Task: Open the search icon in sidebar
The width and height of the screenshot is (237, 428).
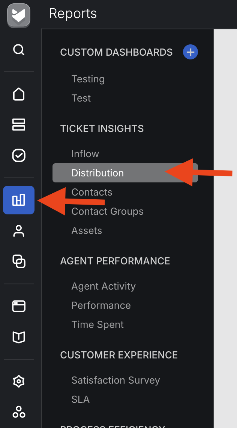Action: click(x=19, y=50)
